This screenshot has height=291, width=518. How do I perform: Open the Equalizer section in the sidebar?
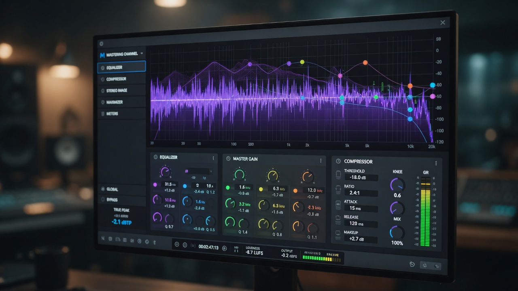point(121,67)
